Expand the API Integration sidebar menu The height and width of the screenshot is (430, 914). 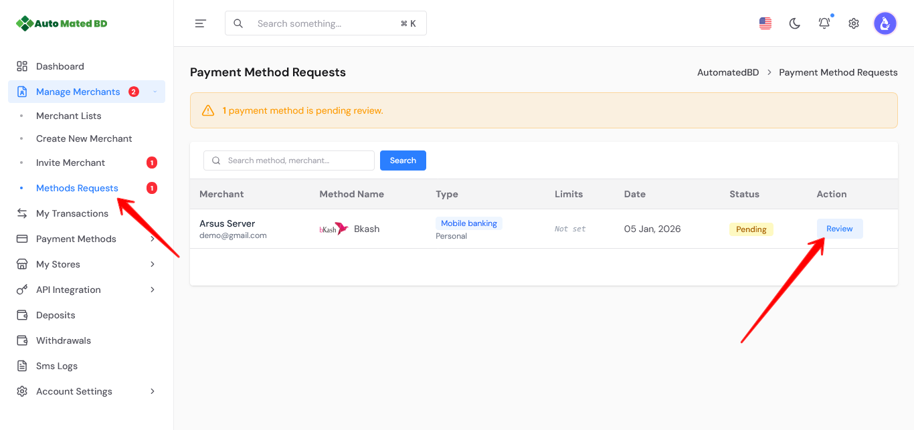(67, 289)
